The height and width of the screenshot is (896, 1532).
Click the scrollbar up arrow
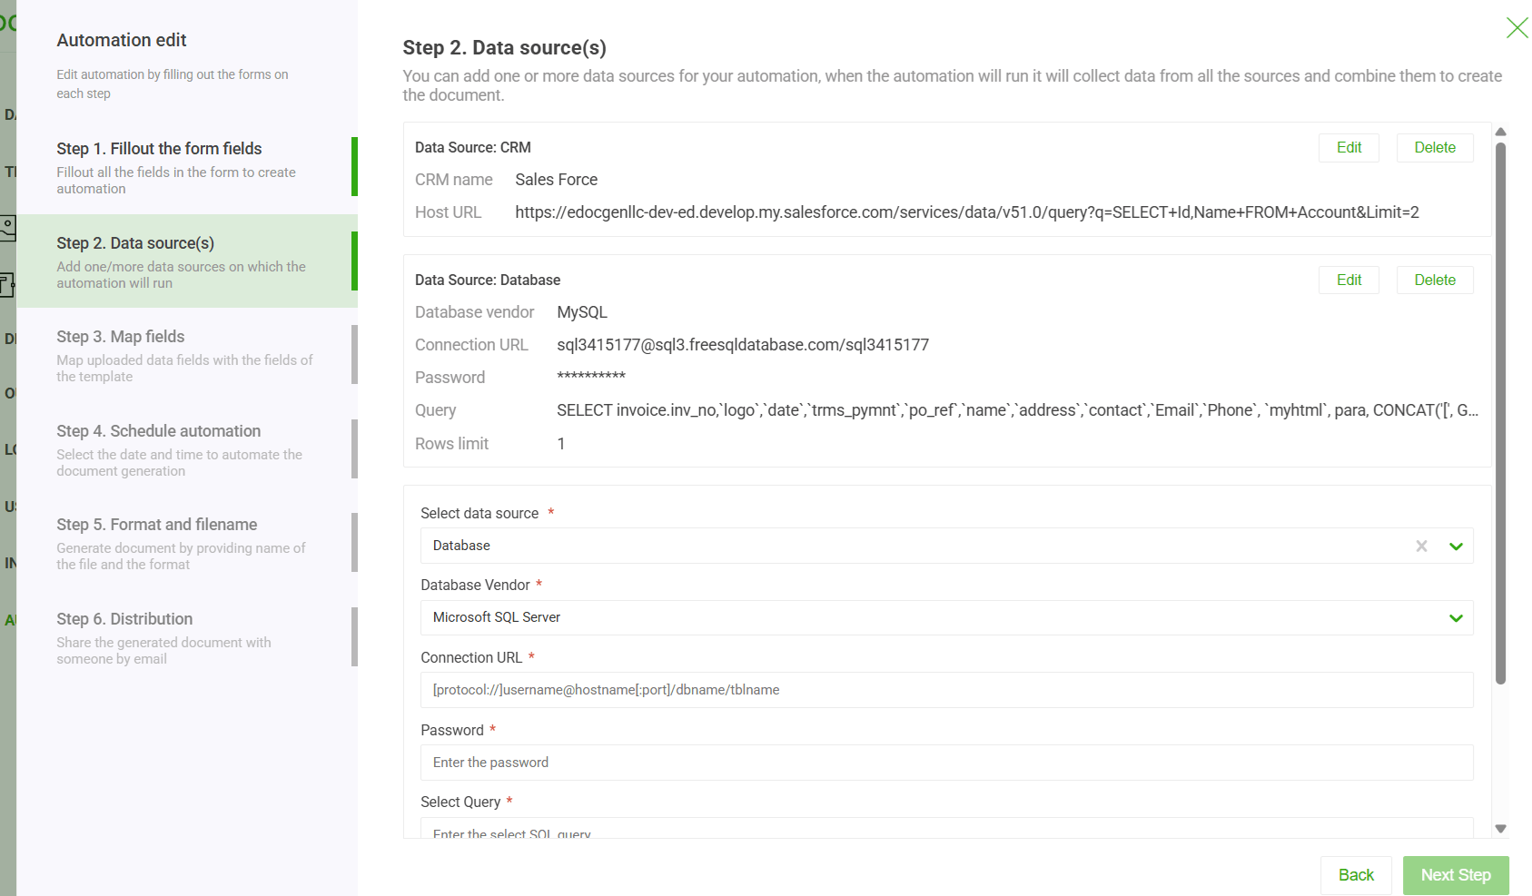click(x=1500, y=132)
